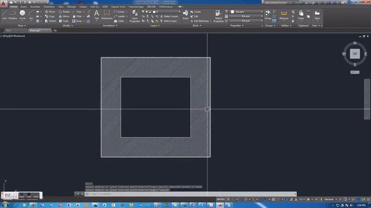Open the Annotate ribbon tab
The height and width of the screenshot is (208, 371).
coord(35,6)
